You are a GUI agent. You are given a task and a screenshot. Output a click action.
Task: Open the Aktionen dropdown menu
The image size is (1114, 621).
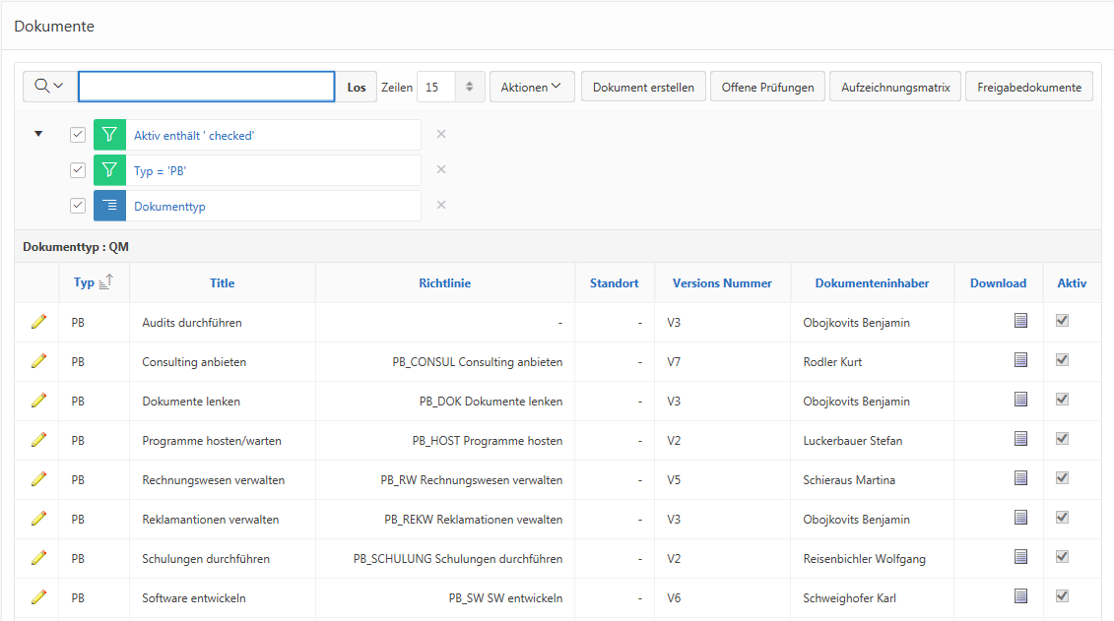(x=531, y=87)
